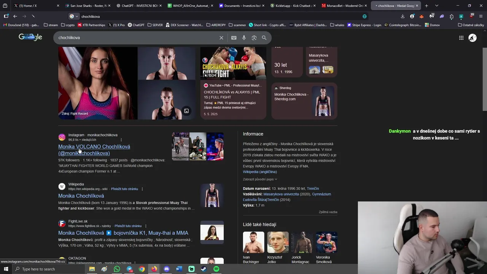
Task: Open the tab list dropdown arrow
Action: coord(436,6)
